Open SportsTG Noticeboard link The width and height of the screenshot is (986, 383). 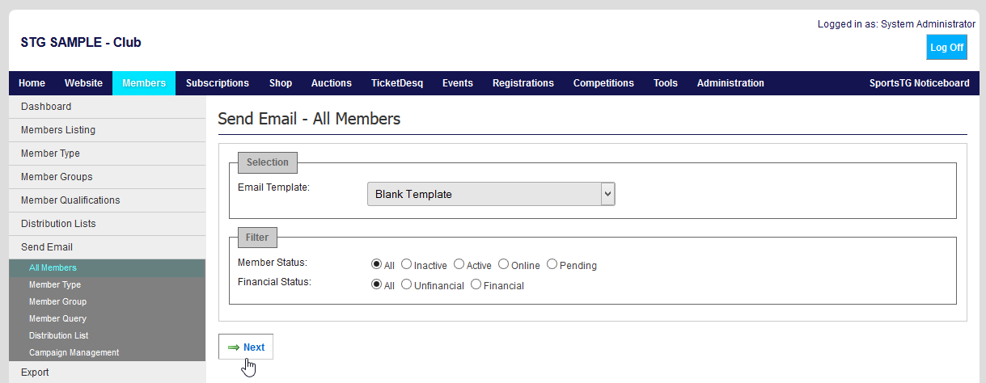tap(919, 83)
